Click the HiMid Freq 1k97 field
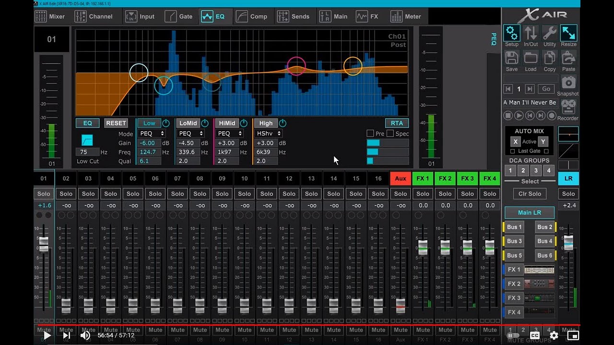This screenshot has width=614, height=345. (x=227, y=152)
